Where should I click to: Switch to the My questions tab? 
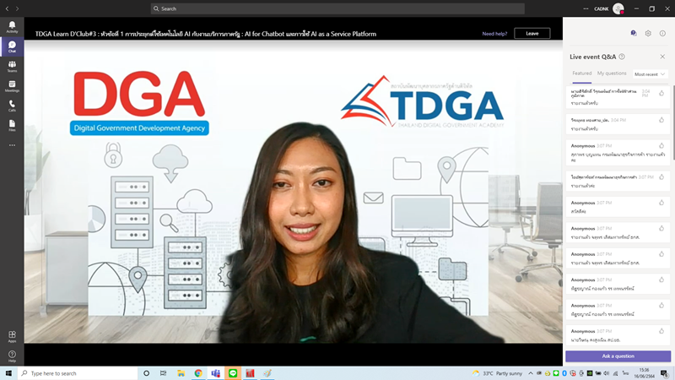point(611,73)
